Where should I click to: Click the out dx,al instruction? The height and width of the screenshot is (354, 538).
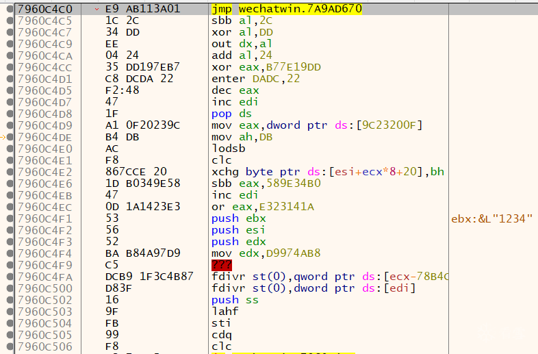click(x=242, y=44)
